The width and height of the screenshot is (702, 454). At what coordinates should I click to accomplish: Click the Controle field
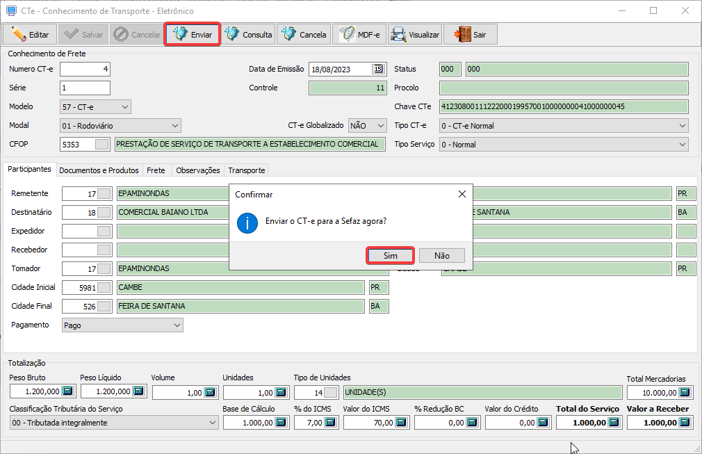[348, 88]
